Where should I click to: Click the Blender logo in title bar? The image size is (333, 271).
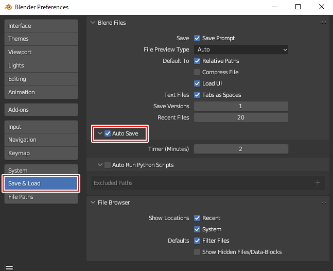click(x=8, y=7)
